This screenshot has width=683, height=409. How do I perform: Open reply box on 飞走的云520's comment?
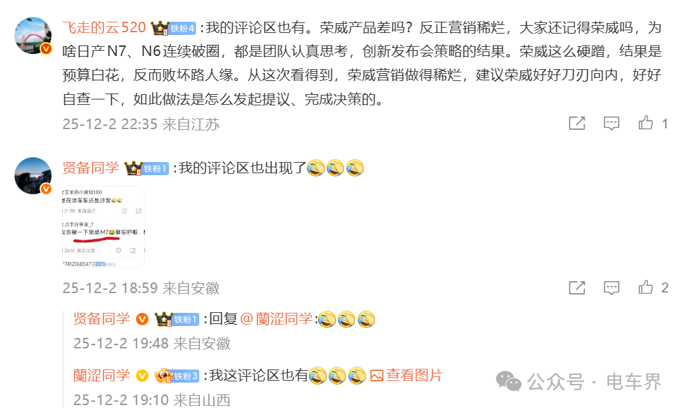coord(612,124)
